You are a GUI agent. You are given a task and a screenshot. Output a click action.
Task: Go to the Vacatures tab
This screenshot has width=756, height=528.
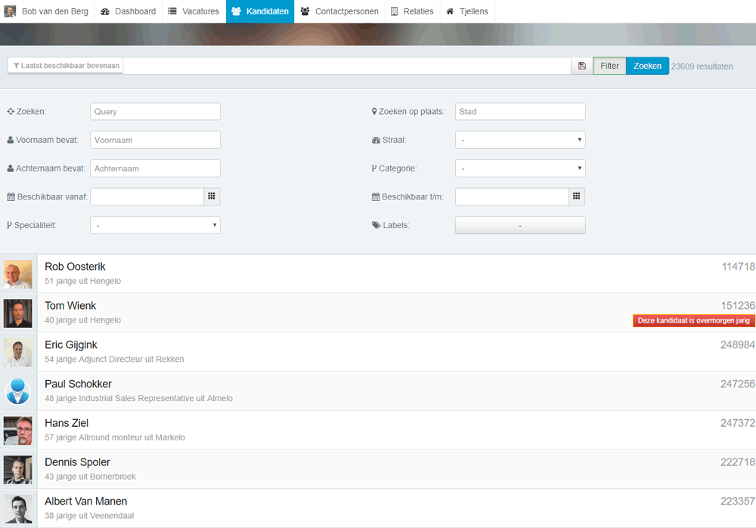(194, 11)
